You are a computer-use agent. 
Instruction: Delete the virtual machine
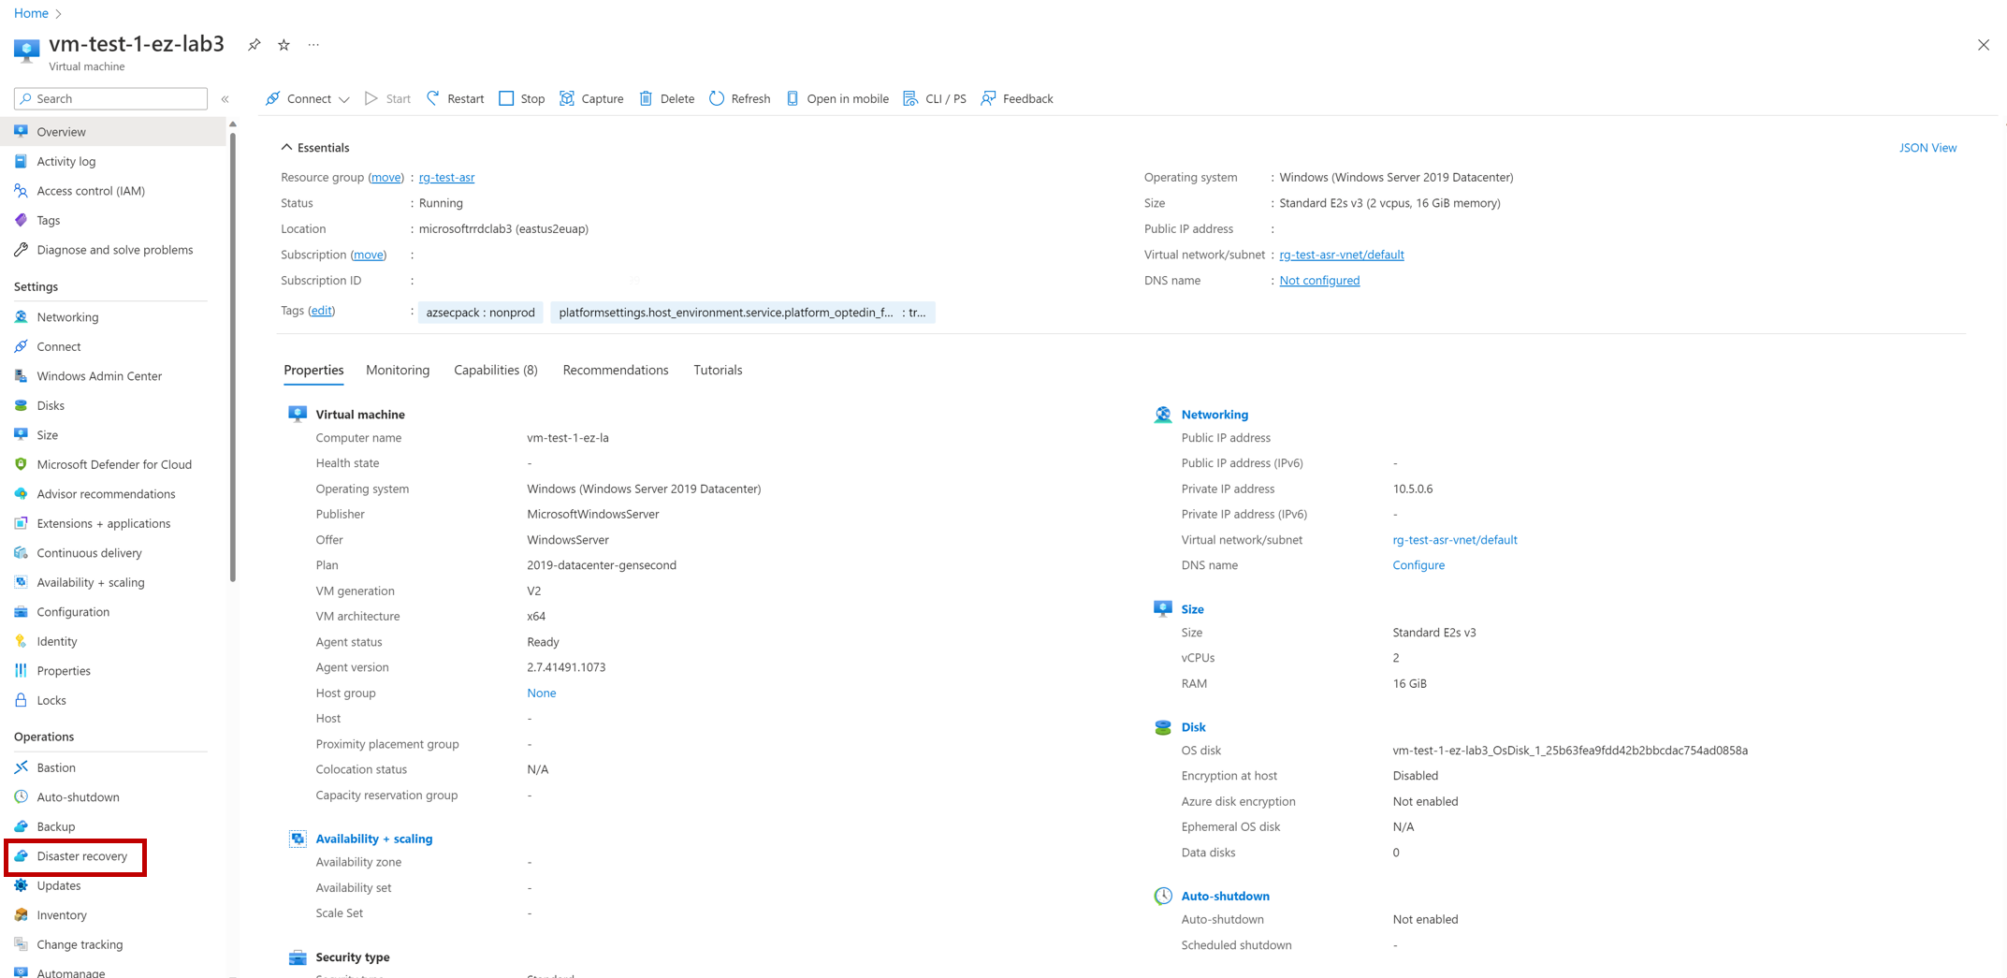point(667,98)
